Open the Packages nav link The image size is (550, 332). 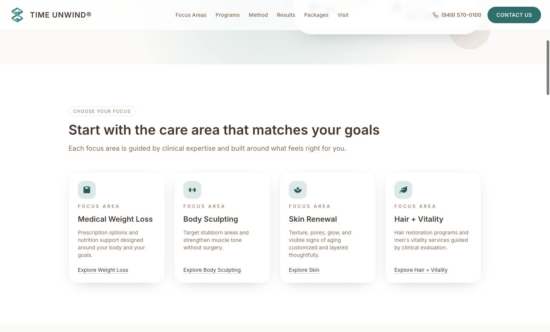pos(316,15)
